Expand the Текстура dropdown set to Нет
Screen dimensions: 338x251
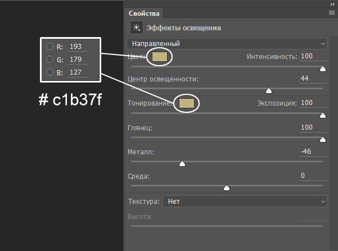[x=244, y=201]
